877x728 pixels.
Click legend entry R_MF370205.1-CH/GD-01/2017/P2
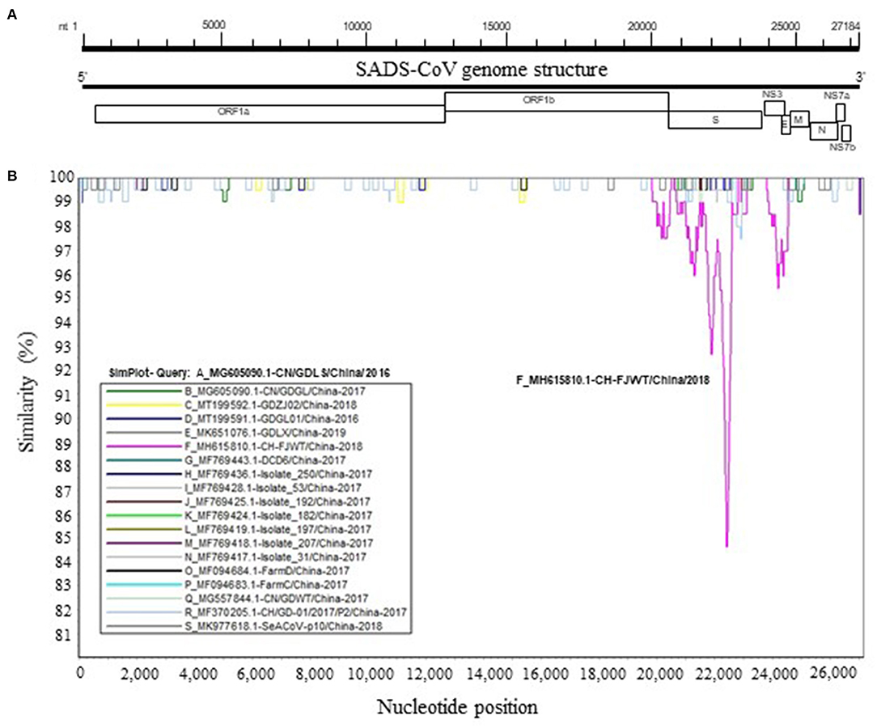tap(295, 612)
